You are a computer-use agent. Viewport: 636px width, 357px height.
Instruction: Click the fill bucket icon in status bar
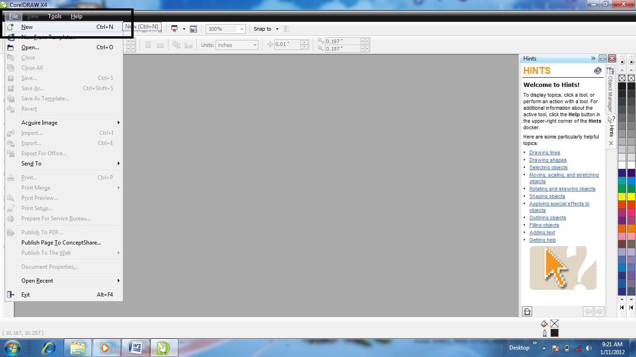coord(544,324)
